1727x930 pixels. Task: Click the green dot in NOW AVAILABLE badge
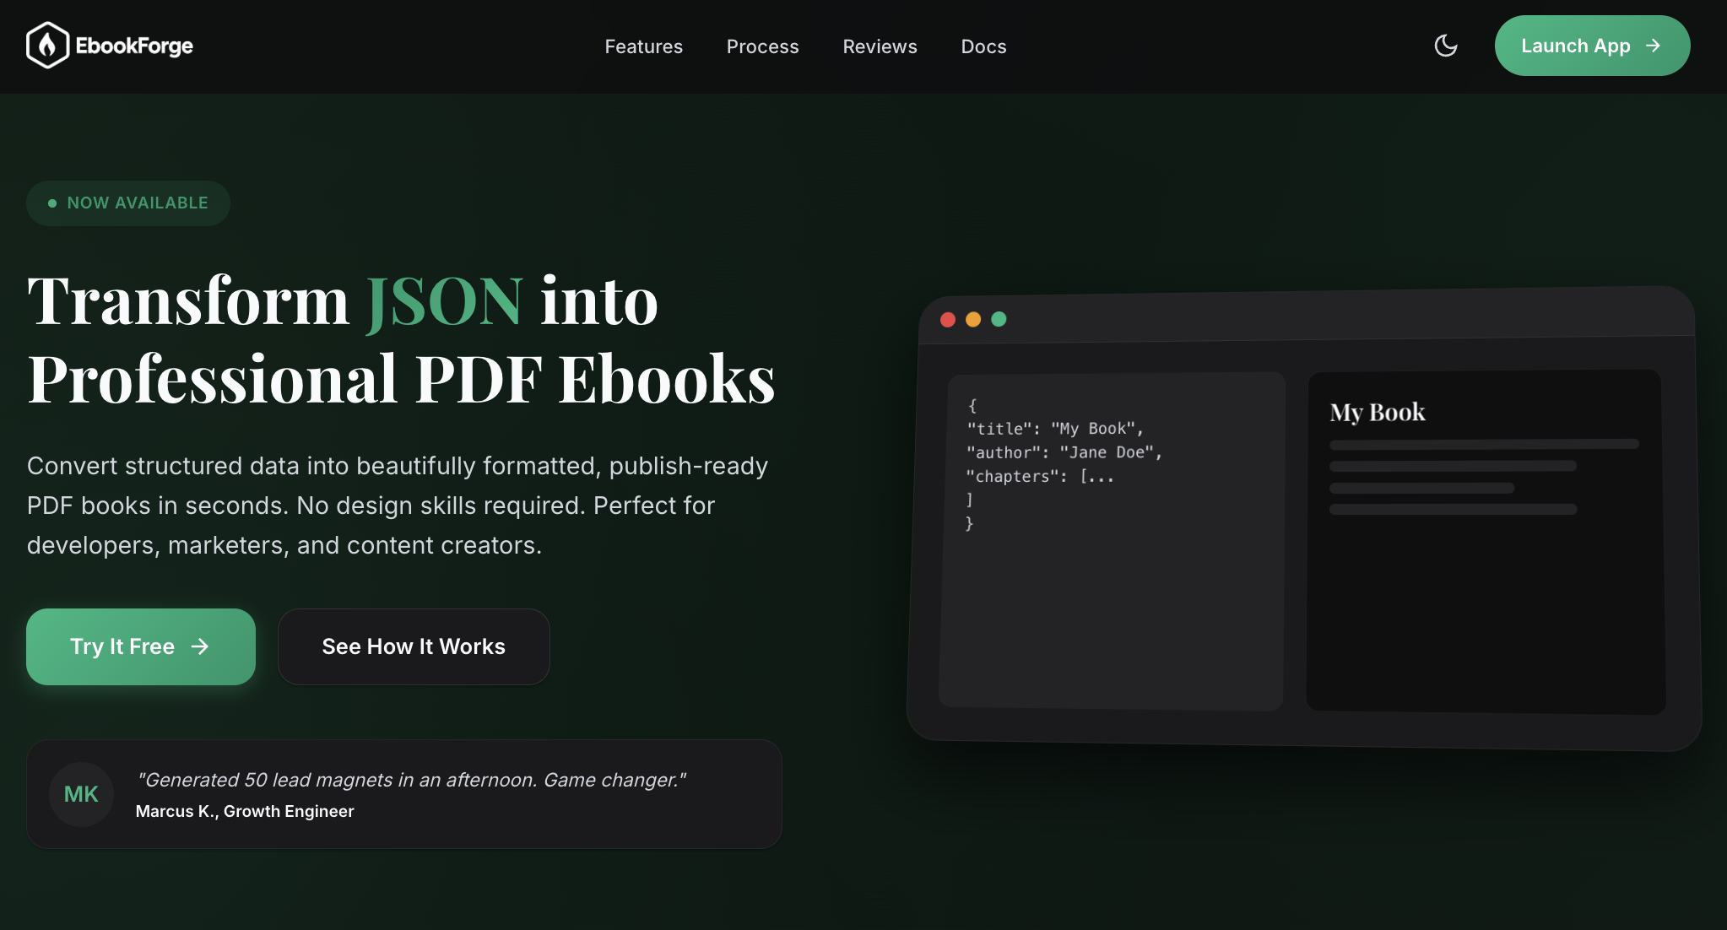pyautogui.click(x=51, y=203)
